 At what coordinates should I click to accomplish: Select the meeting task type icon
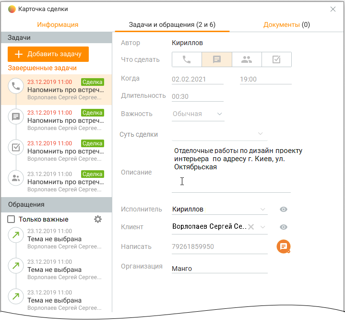(247, 59)
